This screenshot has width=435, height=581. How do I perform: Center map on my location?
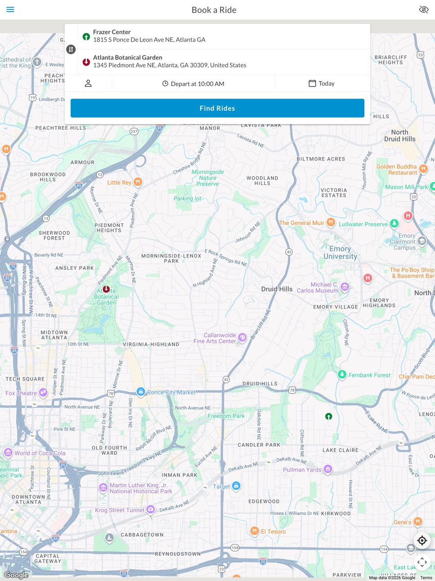tap(422, 540)
